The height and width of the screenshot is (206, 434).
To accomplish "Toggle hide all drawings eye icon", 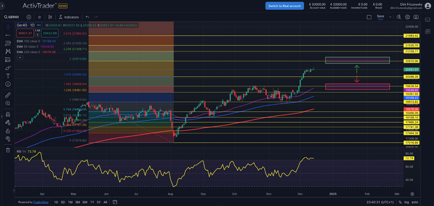I will pos(8,139).
